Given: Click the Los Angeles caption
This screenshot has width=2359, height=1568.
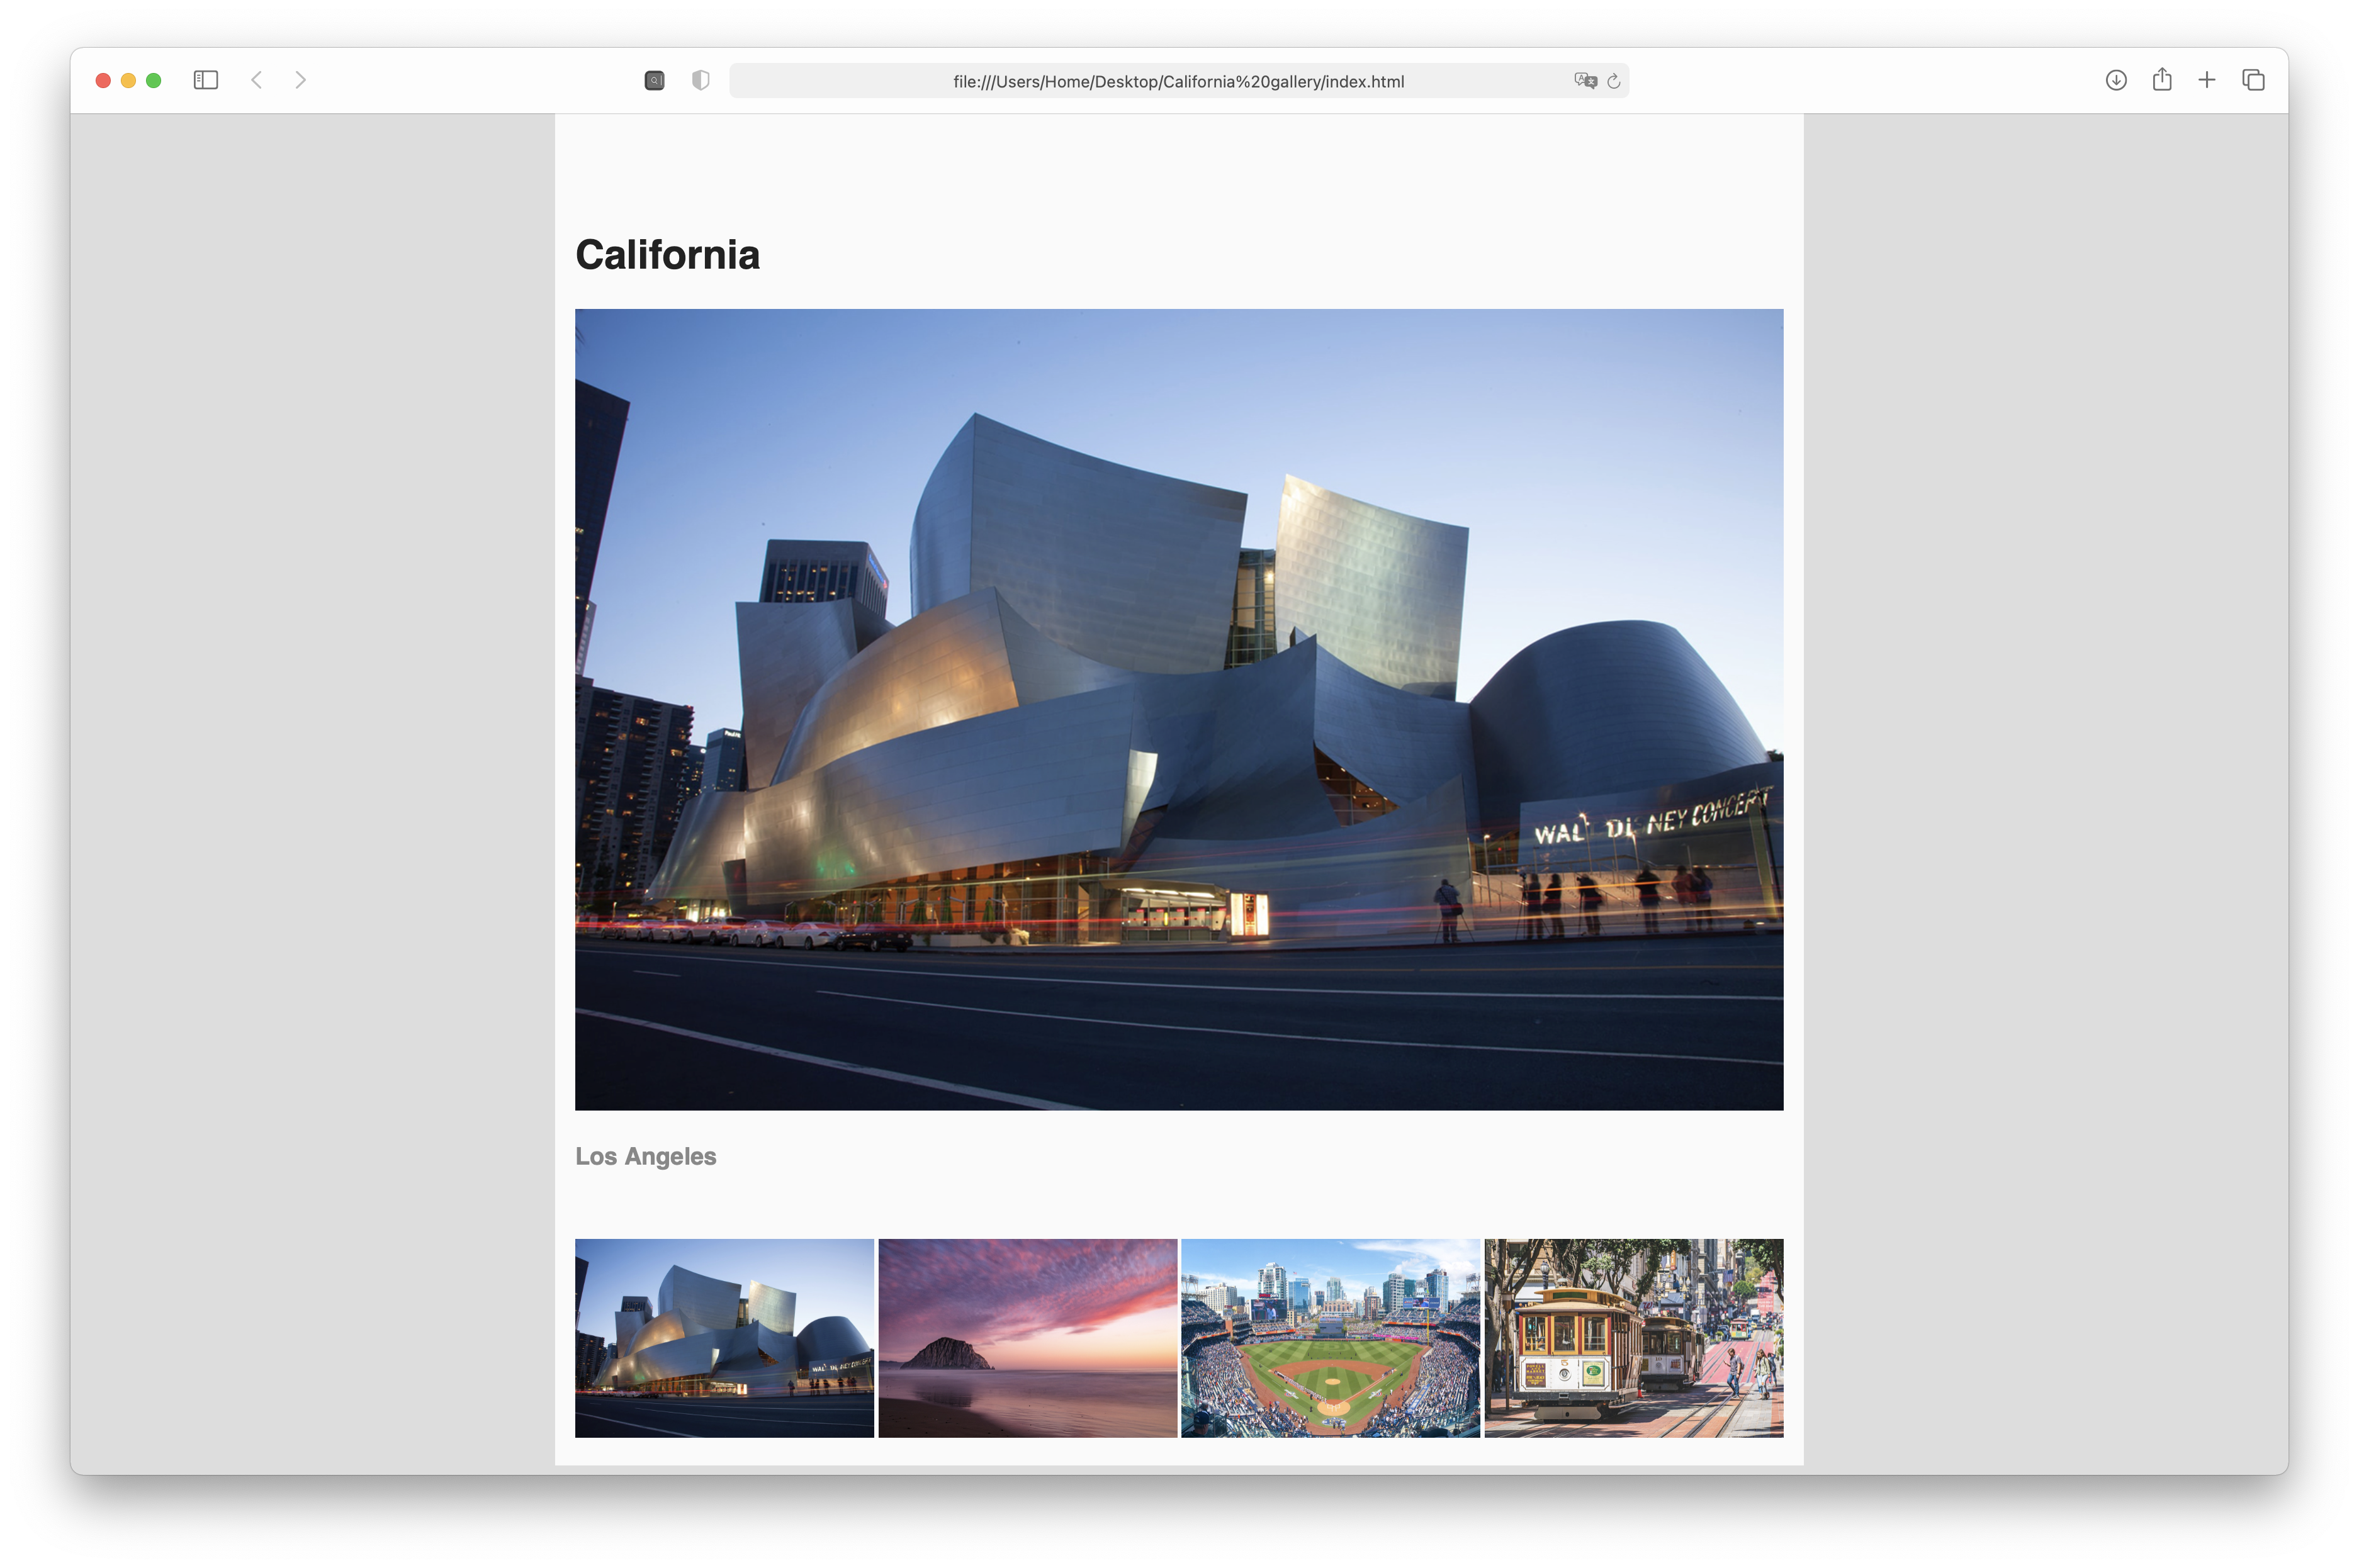Looking at the screenshot, I should (646, 1156).
